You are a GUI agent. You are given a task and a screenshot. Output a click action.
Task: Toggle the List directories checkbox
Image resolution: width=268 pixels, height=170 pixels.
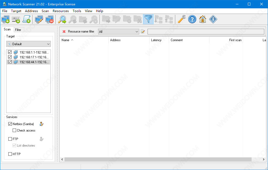point(14,145)
